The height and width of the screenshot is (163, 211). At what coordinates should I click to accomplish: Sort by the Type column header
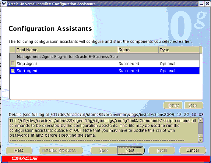[179, 50]
